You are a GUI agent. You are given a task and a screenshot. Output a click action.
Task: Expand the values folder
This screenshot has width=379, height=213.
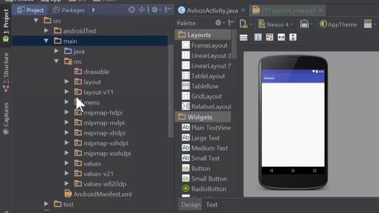[x=66, y=163]
